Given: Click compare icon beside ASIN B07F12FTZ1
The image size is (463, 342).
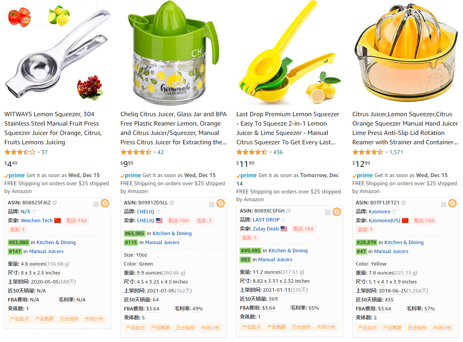Looking at the screenshot, I should pos(444,204).
